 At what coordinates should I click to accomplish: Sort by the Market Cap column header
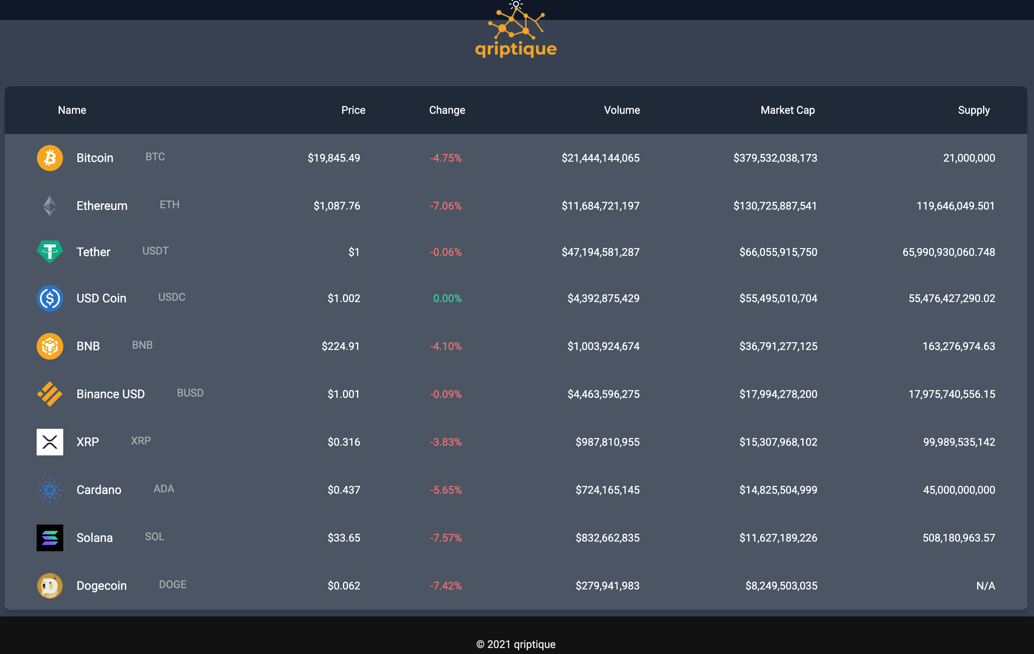(x=788, y=110)
